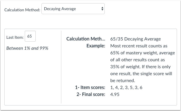The image size is (181, 111).
Task: Click the Last Item input field
Action: (30, 36)
